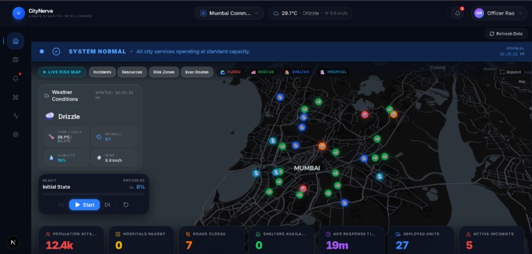Click the Avg Response Time clock icon
Screen dimensions: 532x254
point(328,234)
